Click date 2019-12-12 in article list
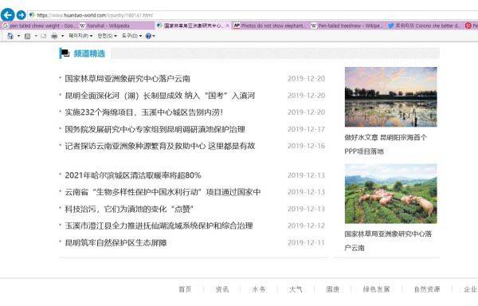The image size is (478, 306). coord(306,226)
